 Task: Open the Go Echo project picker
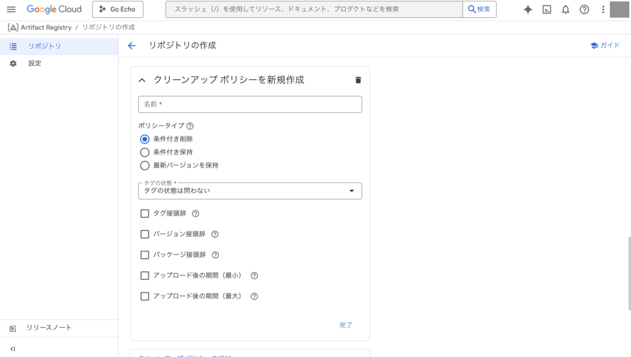(x=118, y=9)
